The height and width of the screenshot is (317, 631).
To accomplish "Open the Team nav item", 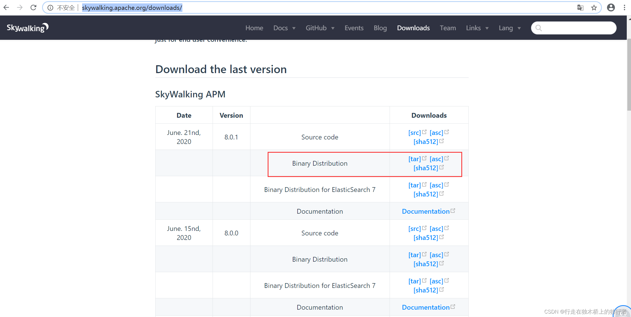I will pos(448,28).
